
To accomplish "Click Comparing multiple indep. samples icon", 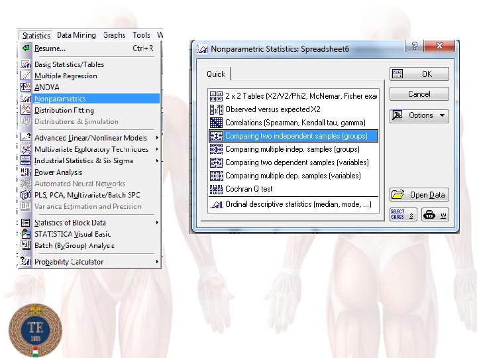I will click(x=216, y=149).
